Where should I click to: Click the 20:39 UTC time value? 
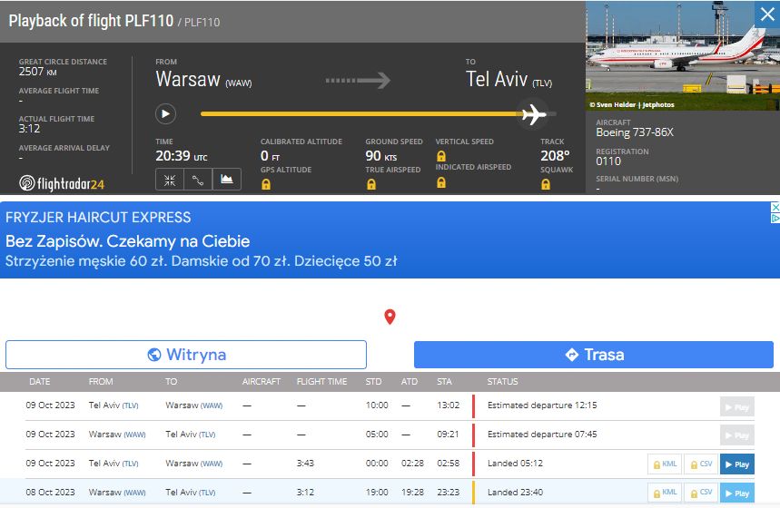click(x=181, y=156)
